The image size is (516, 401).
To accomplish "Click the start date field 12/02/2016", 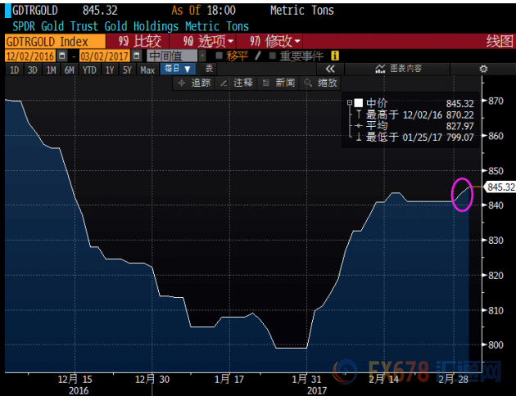I will click(30, 56).
